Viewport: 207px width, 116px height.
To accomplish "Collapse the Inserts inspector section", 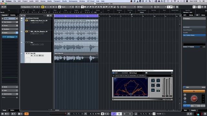I will tap(10, 33).
